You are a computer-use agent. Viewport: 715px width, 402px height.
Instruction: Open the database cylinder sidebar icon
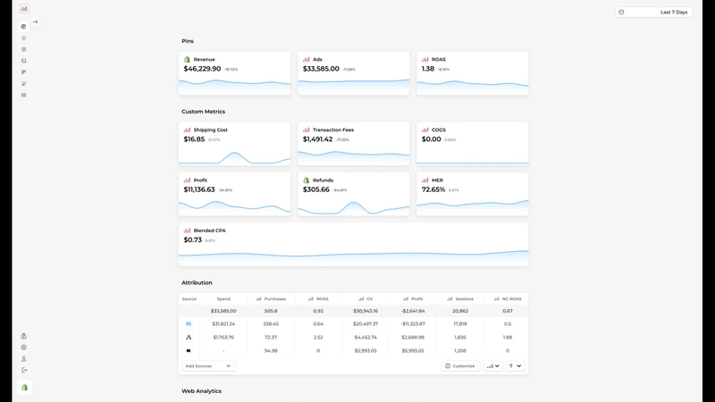click(x=24, y=95)
